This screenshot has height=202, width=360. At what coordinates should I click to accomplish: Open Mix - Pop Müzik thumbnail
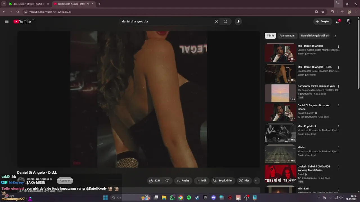(280, 133)
